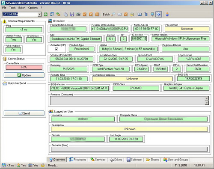Click the copy pages toolbar icon
This screenshot has width=214, height=169.
[66, 14]
